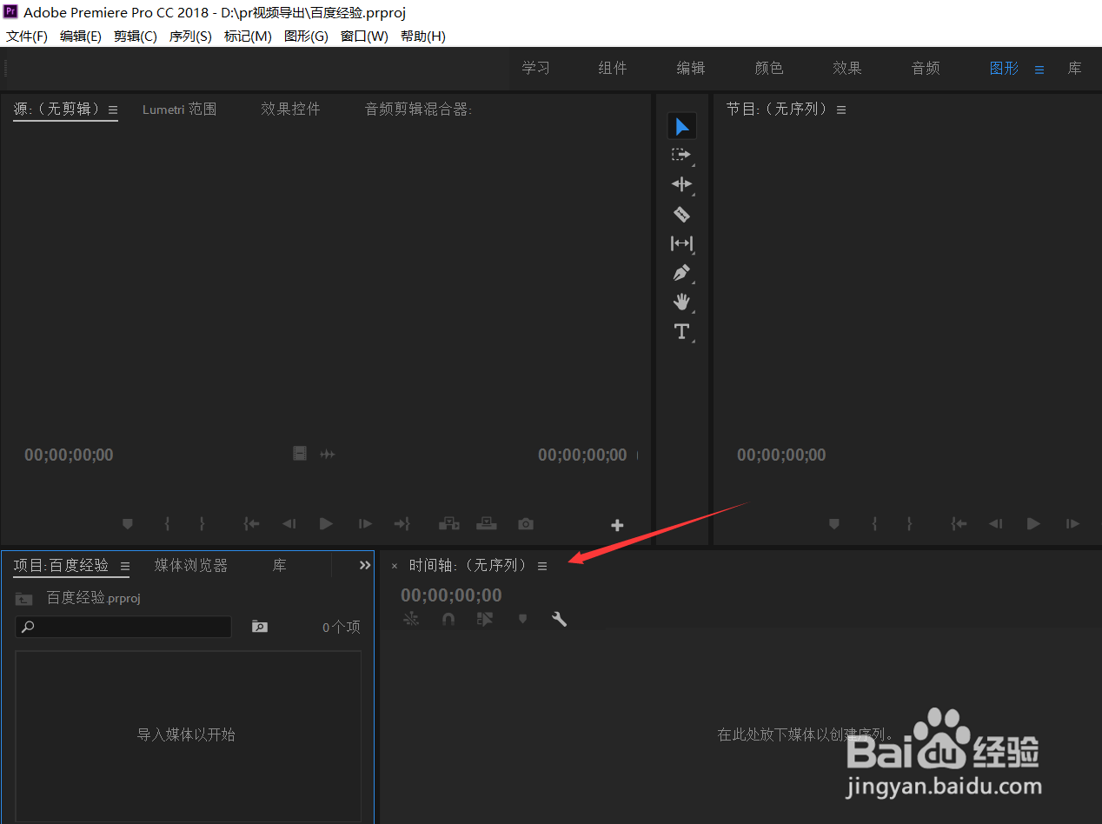Switch to 组件 workspace
Screen dimensions: 1102x824
point(613,68)
